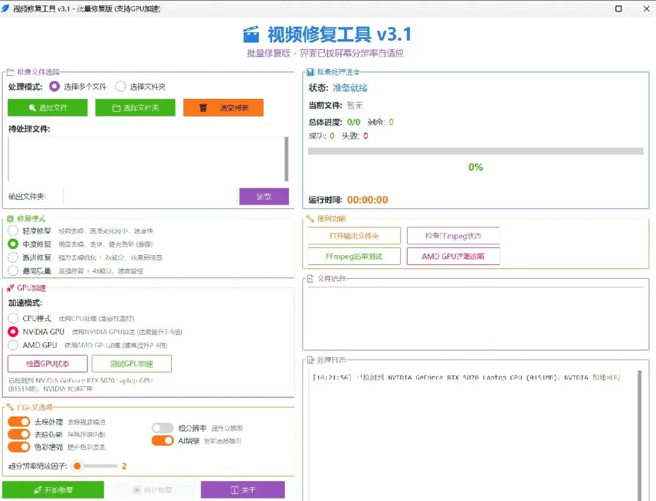Screen dimensions: 656x501
Task: Click the document icon beside 文件信息
Action: (310, 279)
